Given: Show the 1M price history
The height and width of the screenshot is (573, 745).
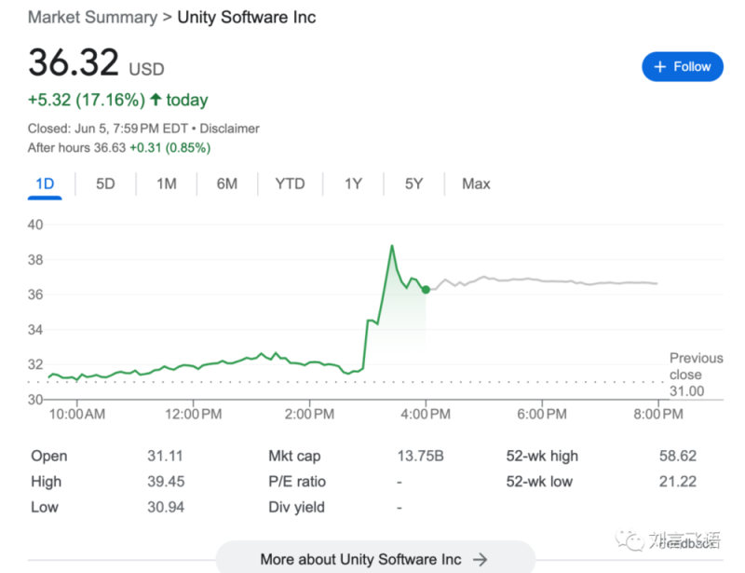Looking at the screenshot, I should 166,184.
